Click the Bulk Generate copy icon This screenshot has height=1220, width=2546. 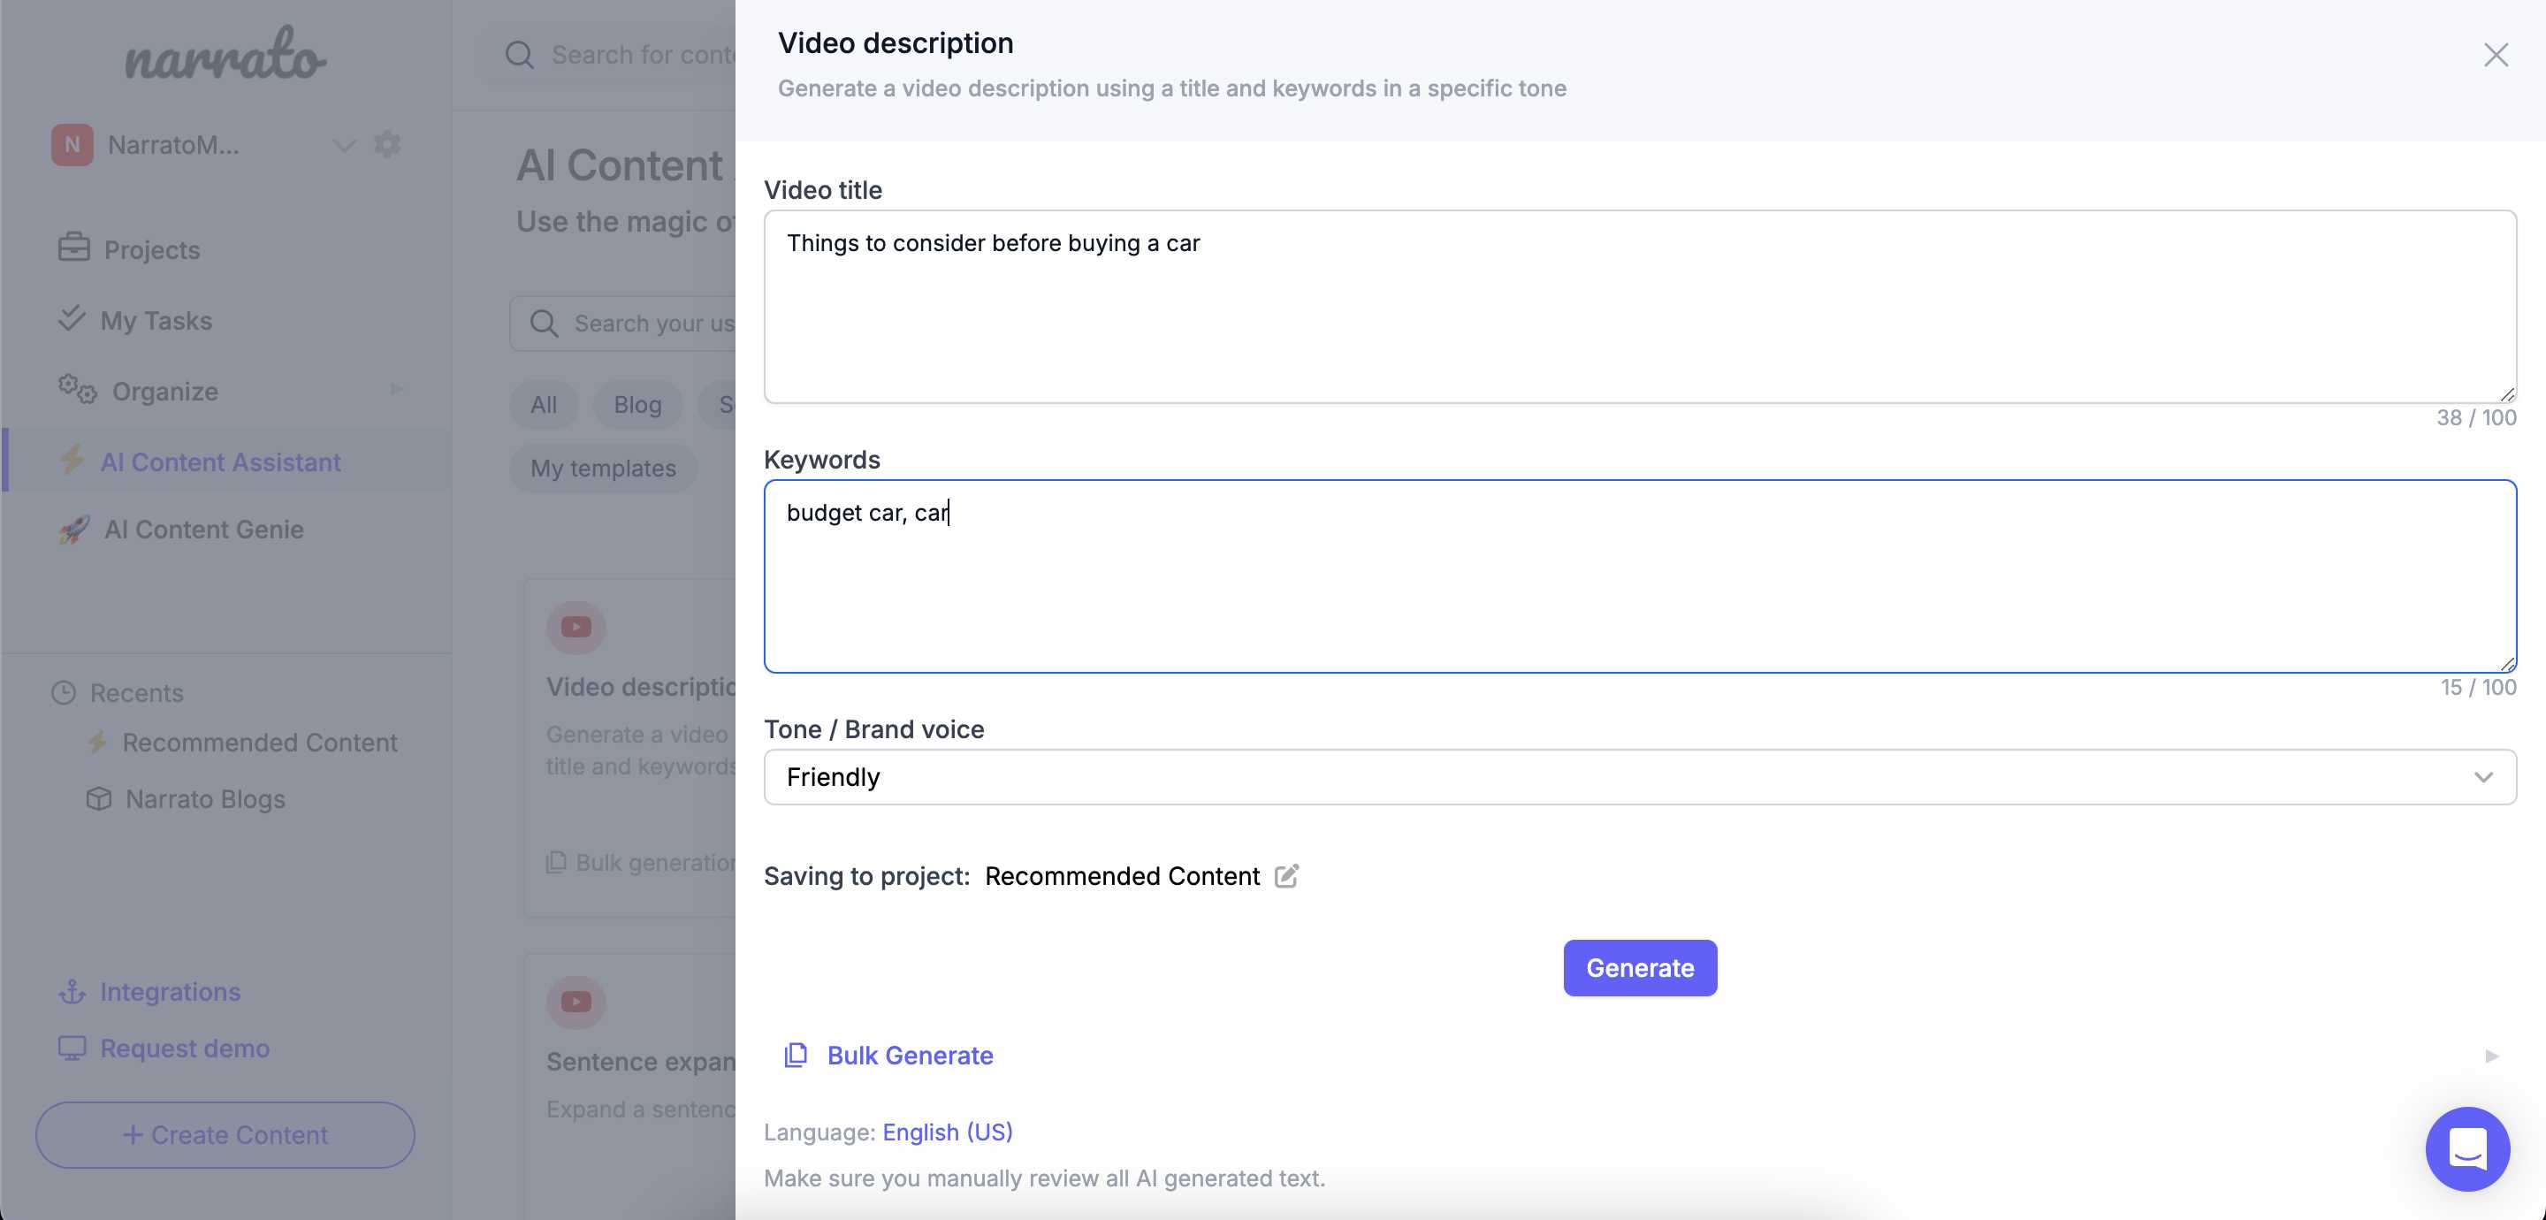pyautogui.click(x=796, y=1056)
